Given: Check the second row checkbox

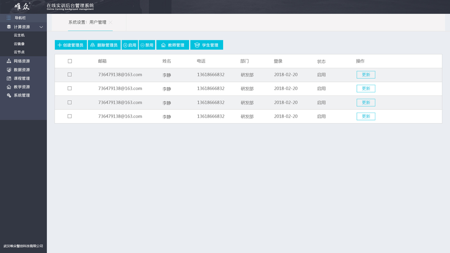Looking at the screenshot, I should (x=70, y=89).
